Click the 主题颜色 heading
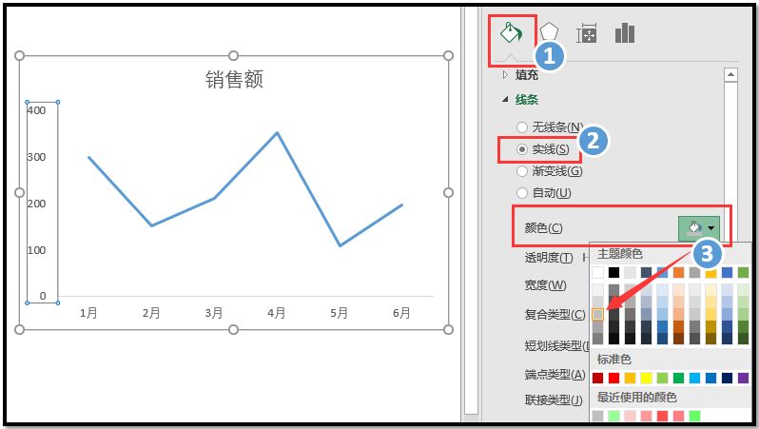Viewport: 759px width, 429px height. tap(619, 254)
